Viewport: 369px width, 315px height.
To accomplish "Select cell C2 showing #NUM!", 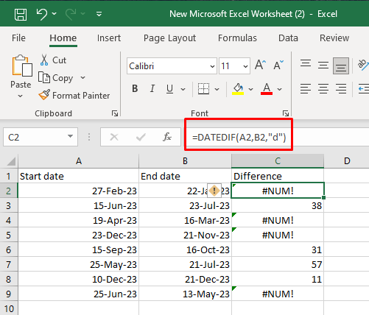I will pyautogui.click(x=278, y=191).
